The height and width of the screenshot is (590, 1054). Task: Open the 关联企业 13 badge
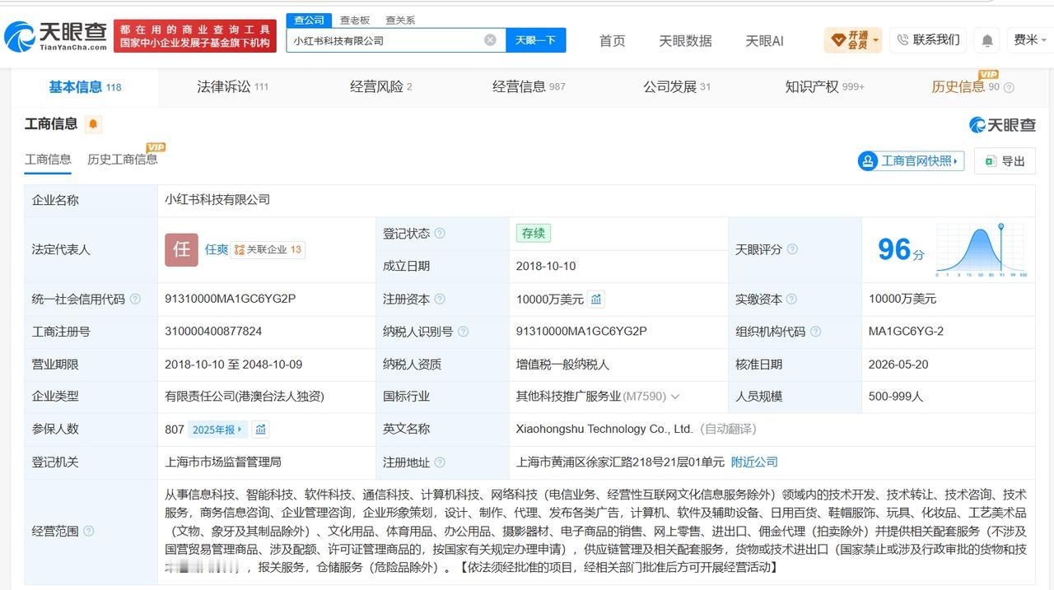[x=268, y=249]
